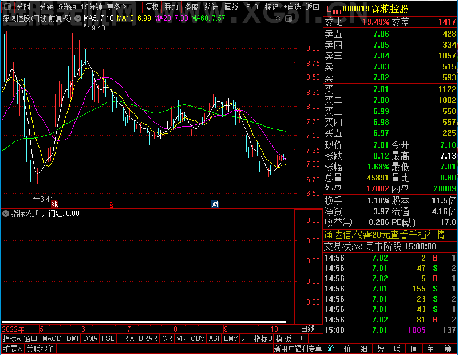Select the 势 tab in the bottom-right
This screenshot has width=458, height=355.
pos(380,349)
